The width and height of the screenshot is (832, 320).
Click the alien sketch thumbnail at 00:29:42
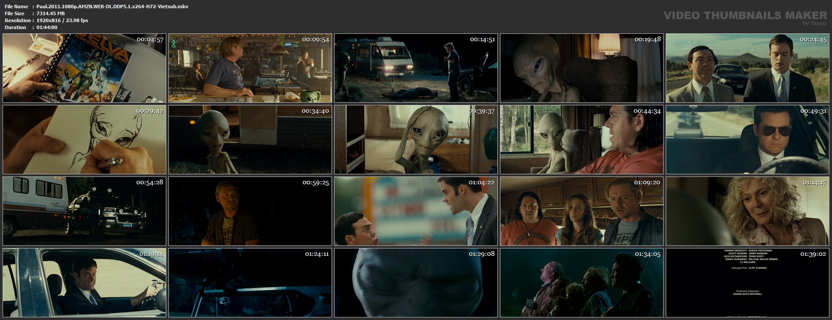click(84, 140)
